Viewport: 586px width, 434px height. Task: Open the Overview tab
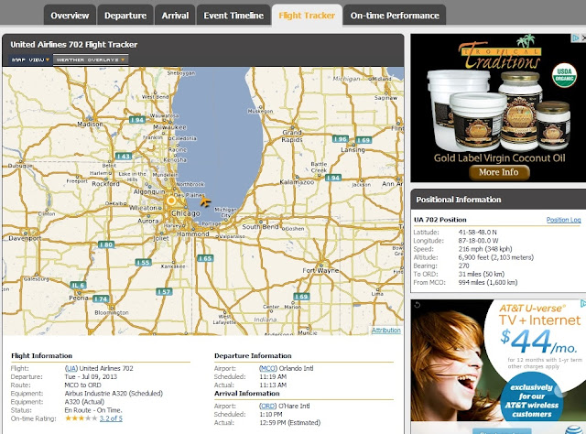click(x=70, y=16)
